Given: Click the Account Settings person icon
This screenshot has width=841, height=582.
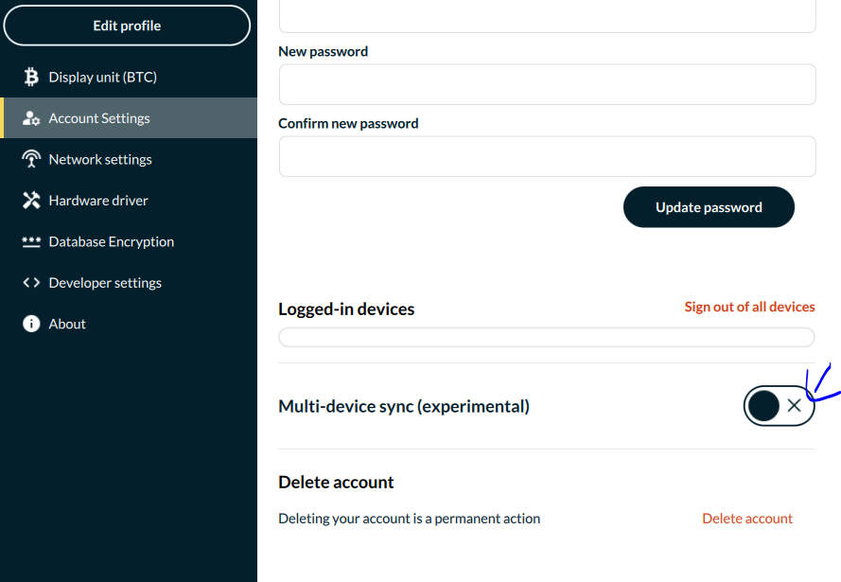Looking at the screenshot, I should pos(30,117).
